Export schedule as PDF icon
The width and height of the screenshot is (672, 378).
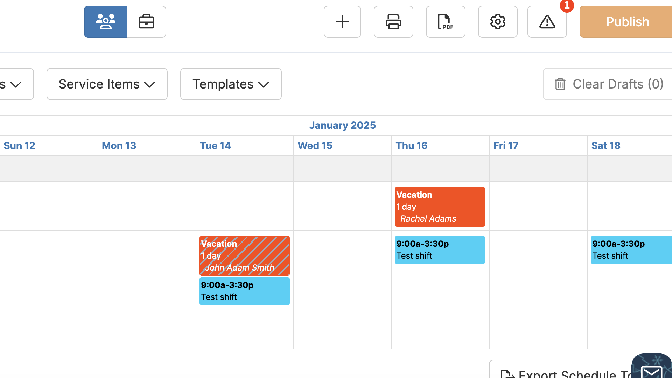pos(446,22)
